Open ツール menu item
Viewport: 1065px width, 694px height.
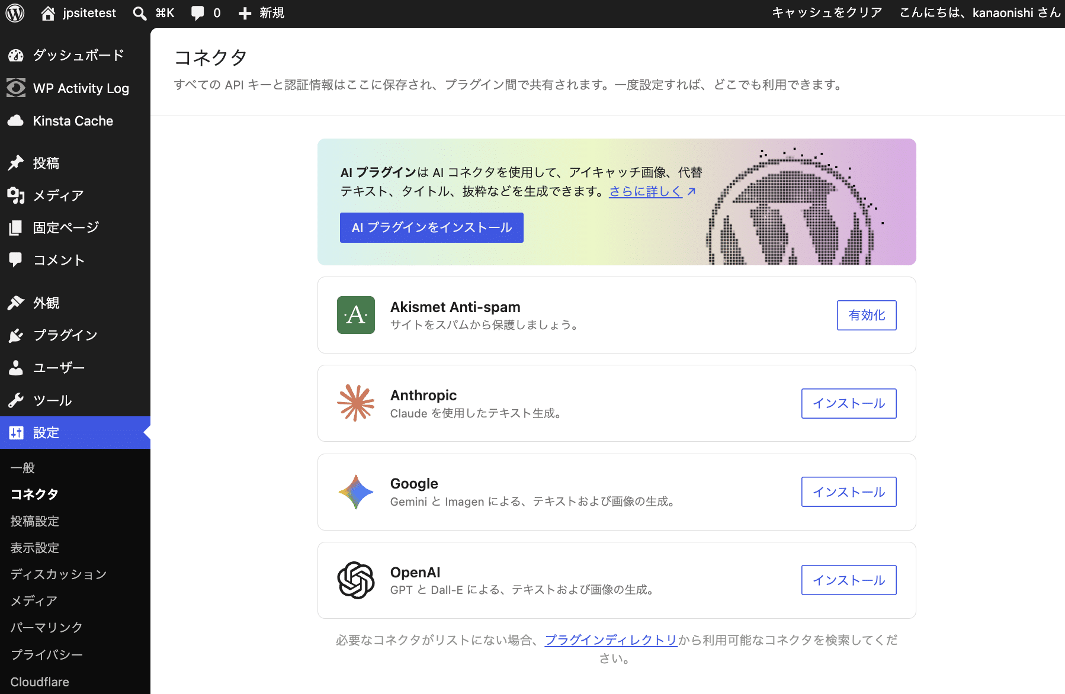tap(75, 400)
